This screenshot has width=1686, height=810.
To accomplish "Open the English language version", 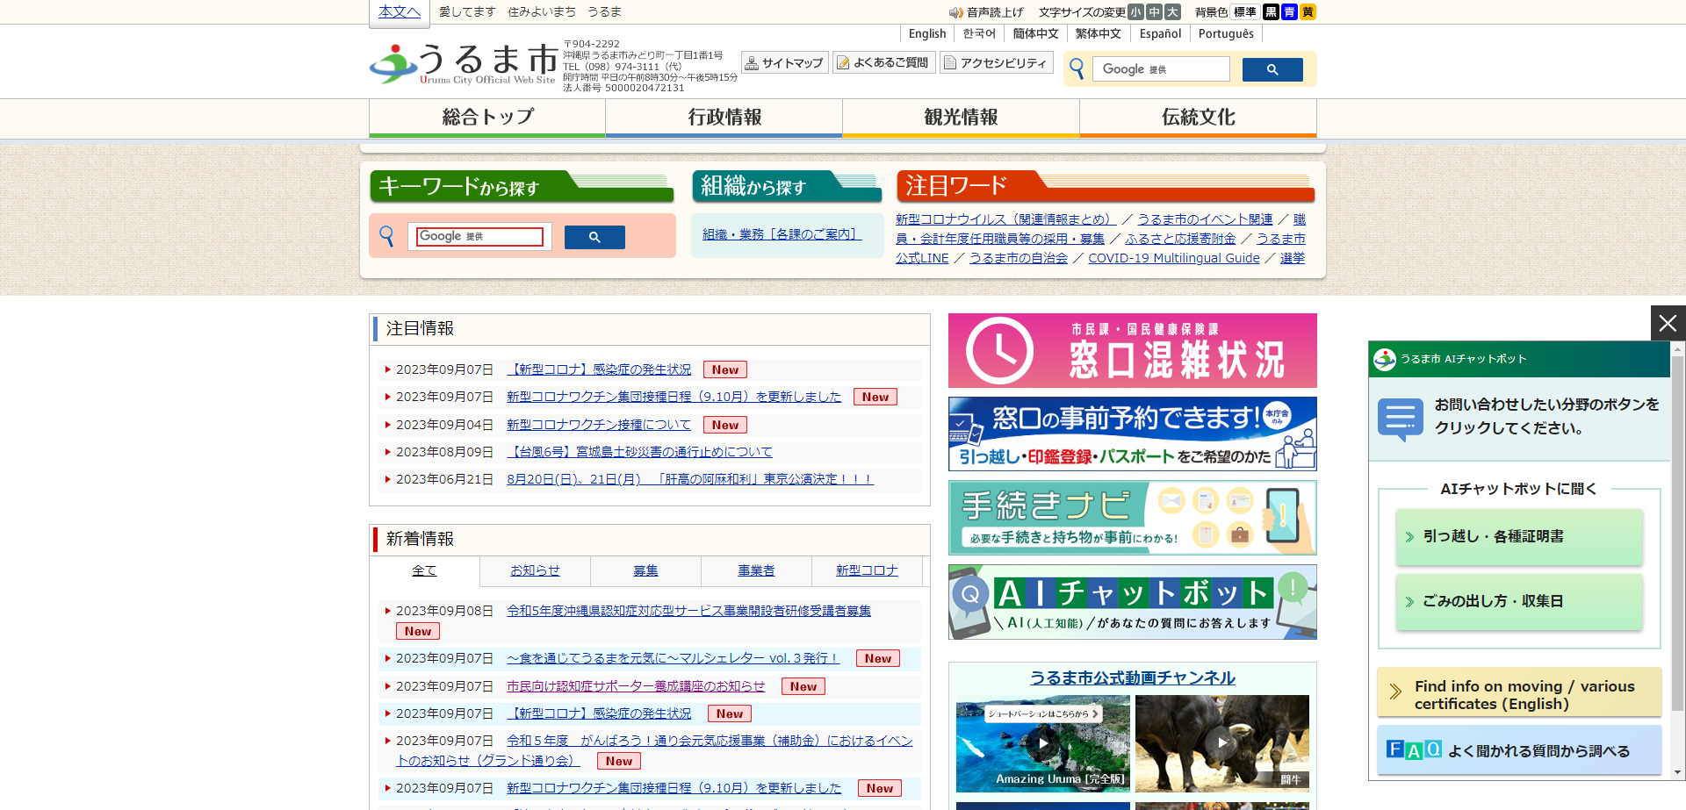I will click(x=927, y=33).
